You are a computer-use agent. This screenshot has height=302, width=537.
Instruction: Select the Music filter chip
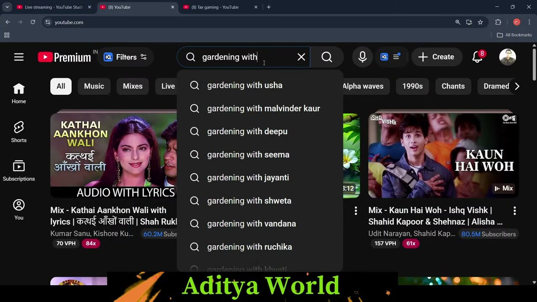pyautogui.click(x=94, y=86)
